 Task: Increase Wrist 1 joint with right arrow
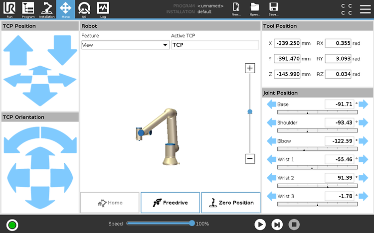tap(363, 159)
